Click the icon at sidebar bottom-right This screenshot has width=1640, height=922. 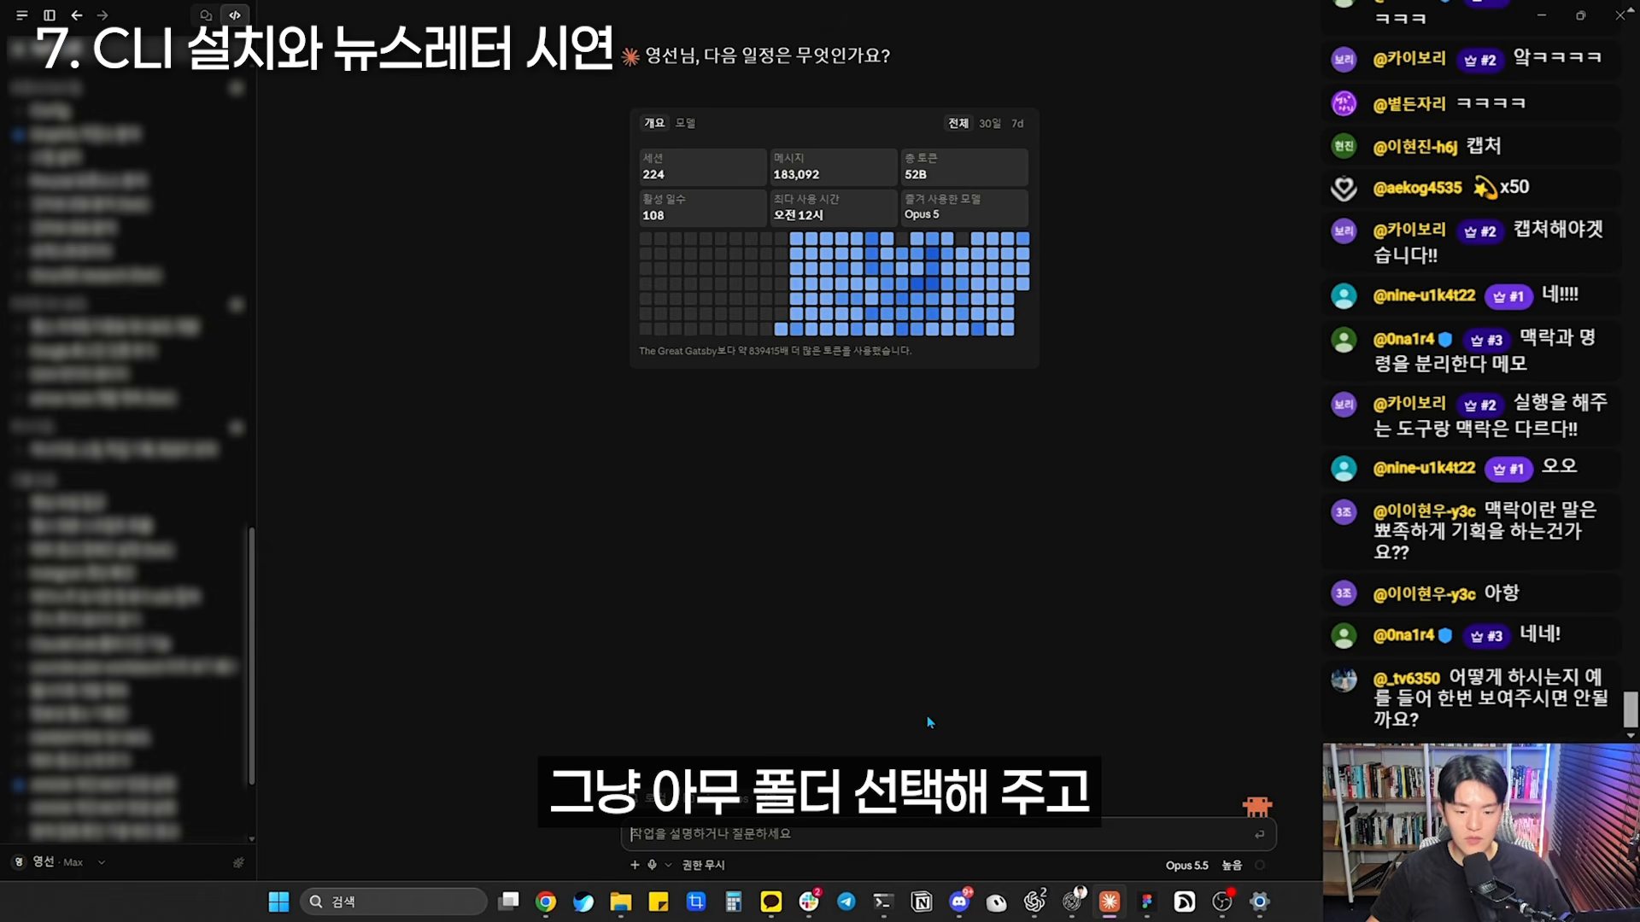point(238,863)
